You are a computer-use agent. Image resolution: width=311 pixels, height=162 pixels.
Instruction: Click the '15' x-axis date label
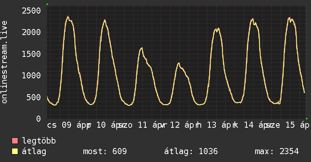(x=290, y=125)
